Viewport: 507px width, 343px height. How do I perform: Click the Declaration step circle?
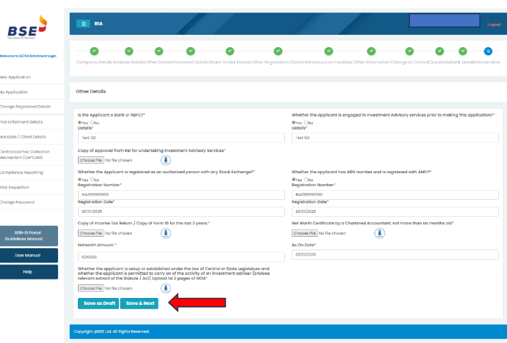coord(488,51)
